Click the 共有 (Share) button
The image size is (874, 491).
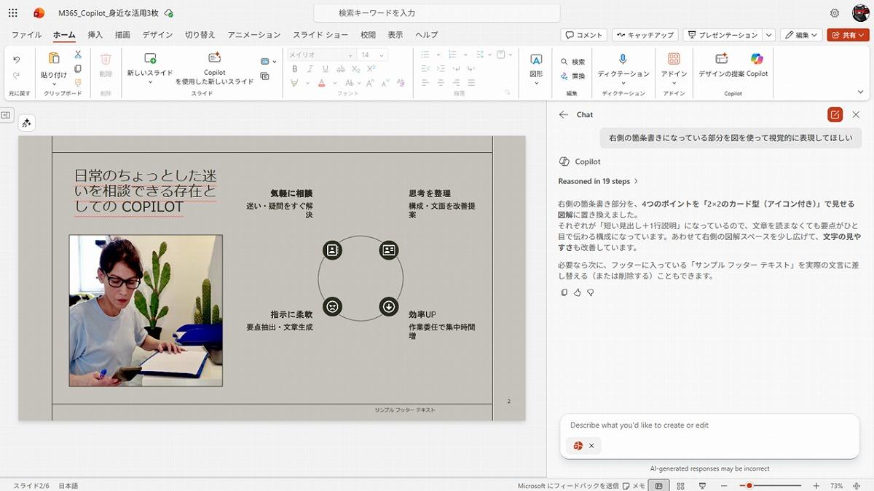[x=848, y=35]
